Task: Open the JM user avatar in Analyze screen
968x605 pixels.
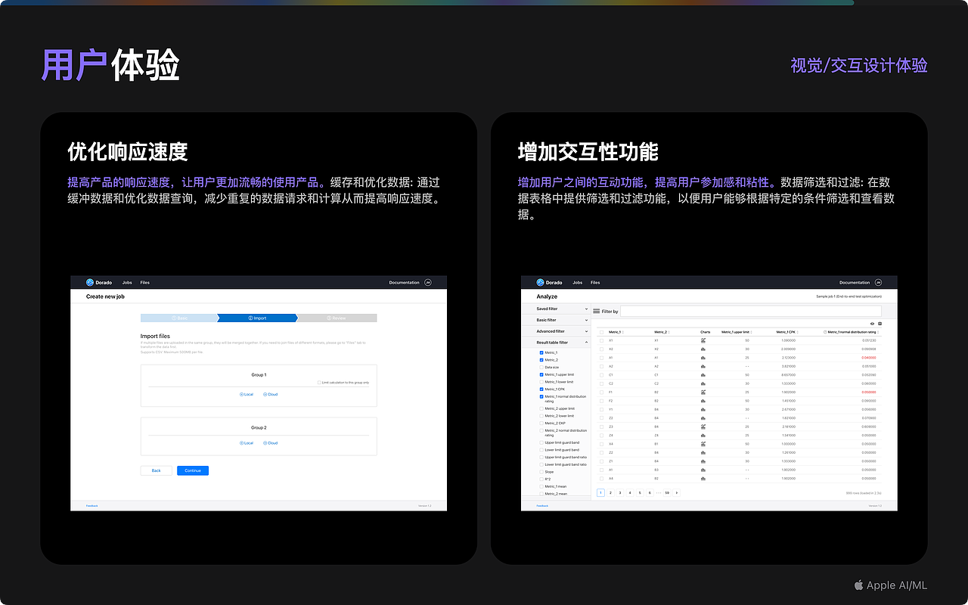Action: click(x=879, y=282)
